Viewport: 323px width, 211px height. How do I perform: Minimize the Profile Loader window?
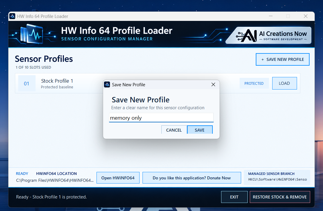(271, 16)
